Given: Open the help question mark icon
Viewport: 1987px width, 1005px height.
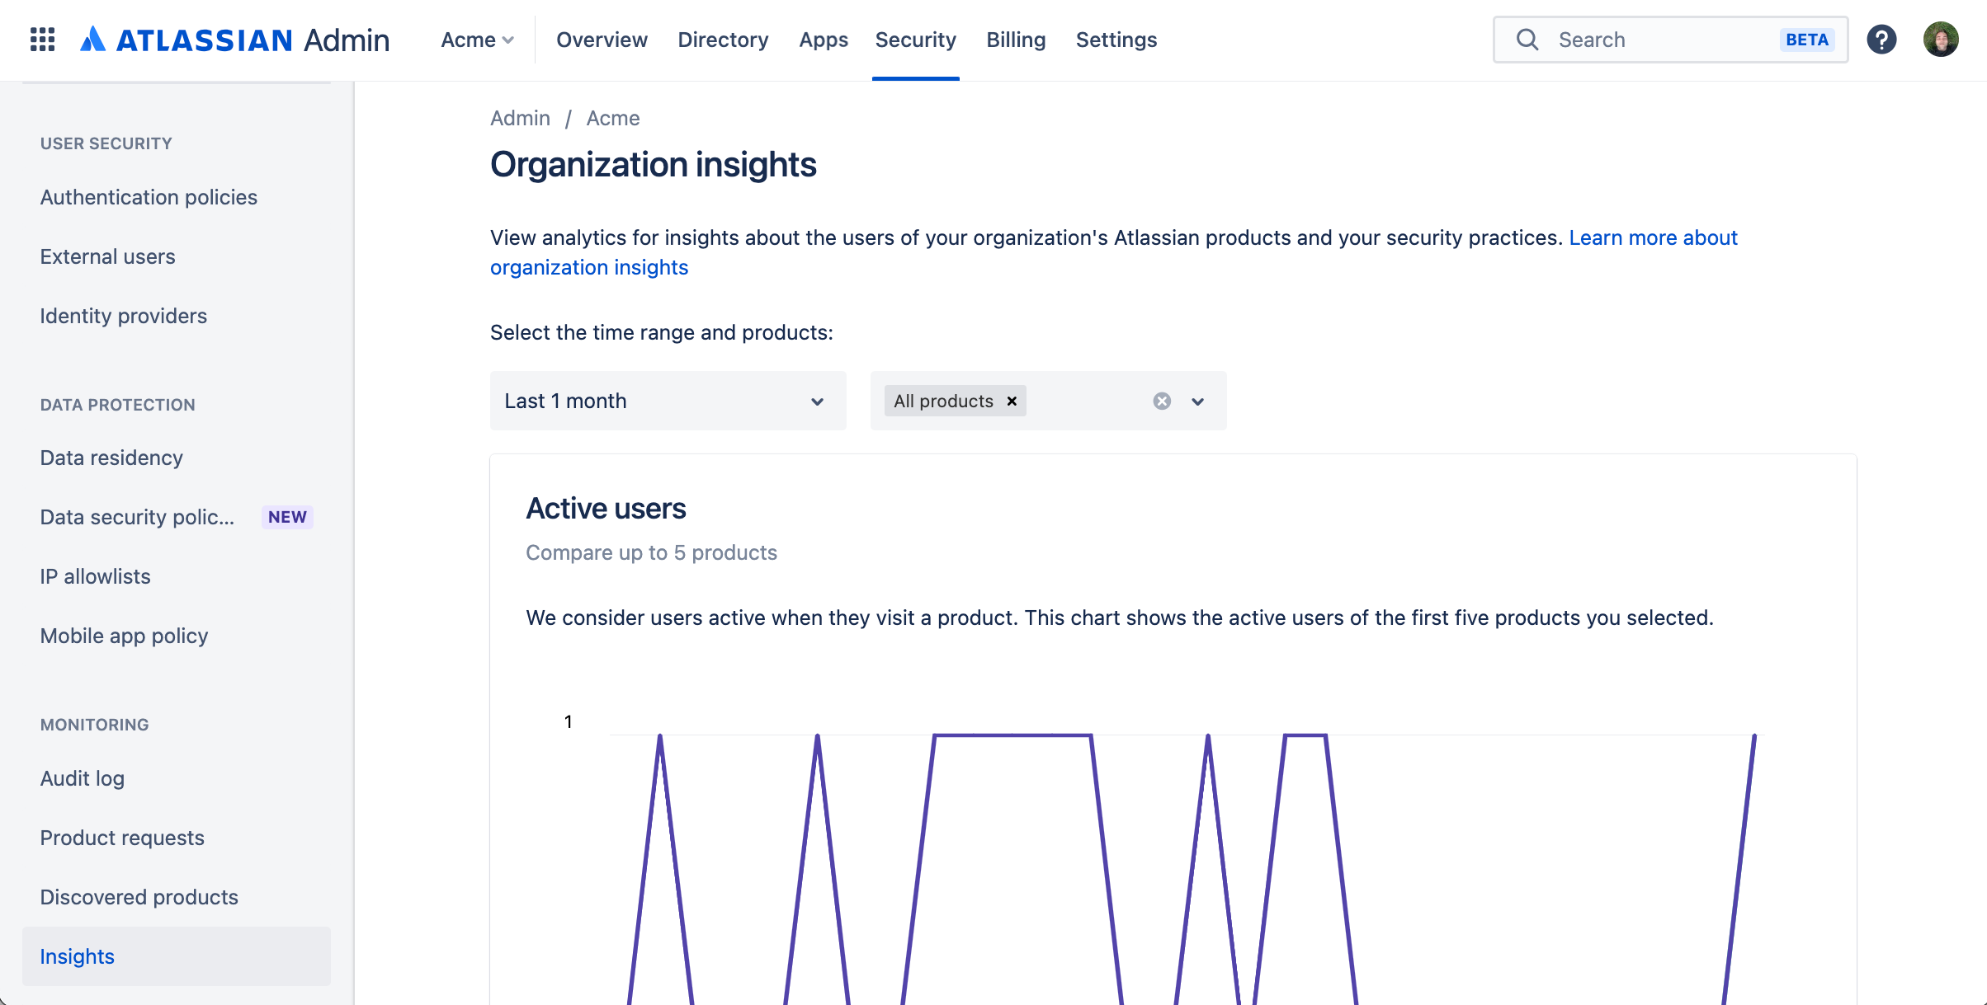Looking at the screenshot, I should 1881,40.
